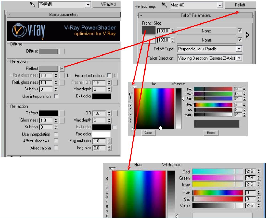Image resolution: width=275 pixels, height=218 pixels.
Task: Collapse Falloff Parameters rollout minus sign
Action: pyautogui.click(x=141, y=15)
